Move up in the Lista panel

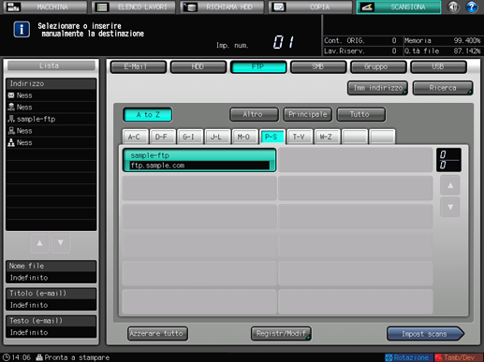click(39, 243)
